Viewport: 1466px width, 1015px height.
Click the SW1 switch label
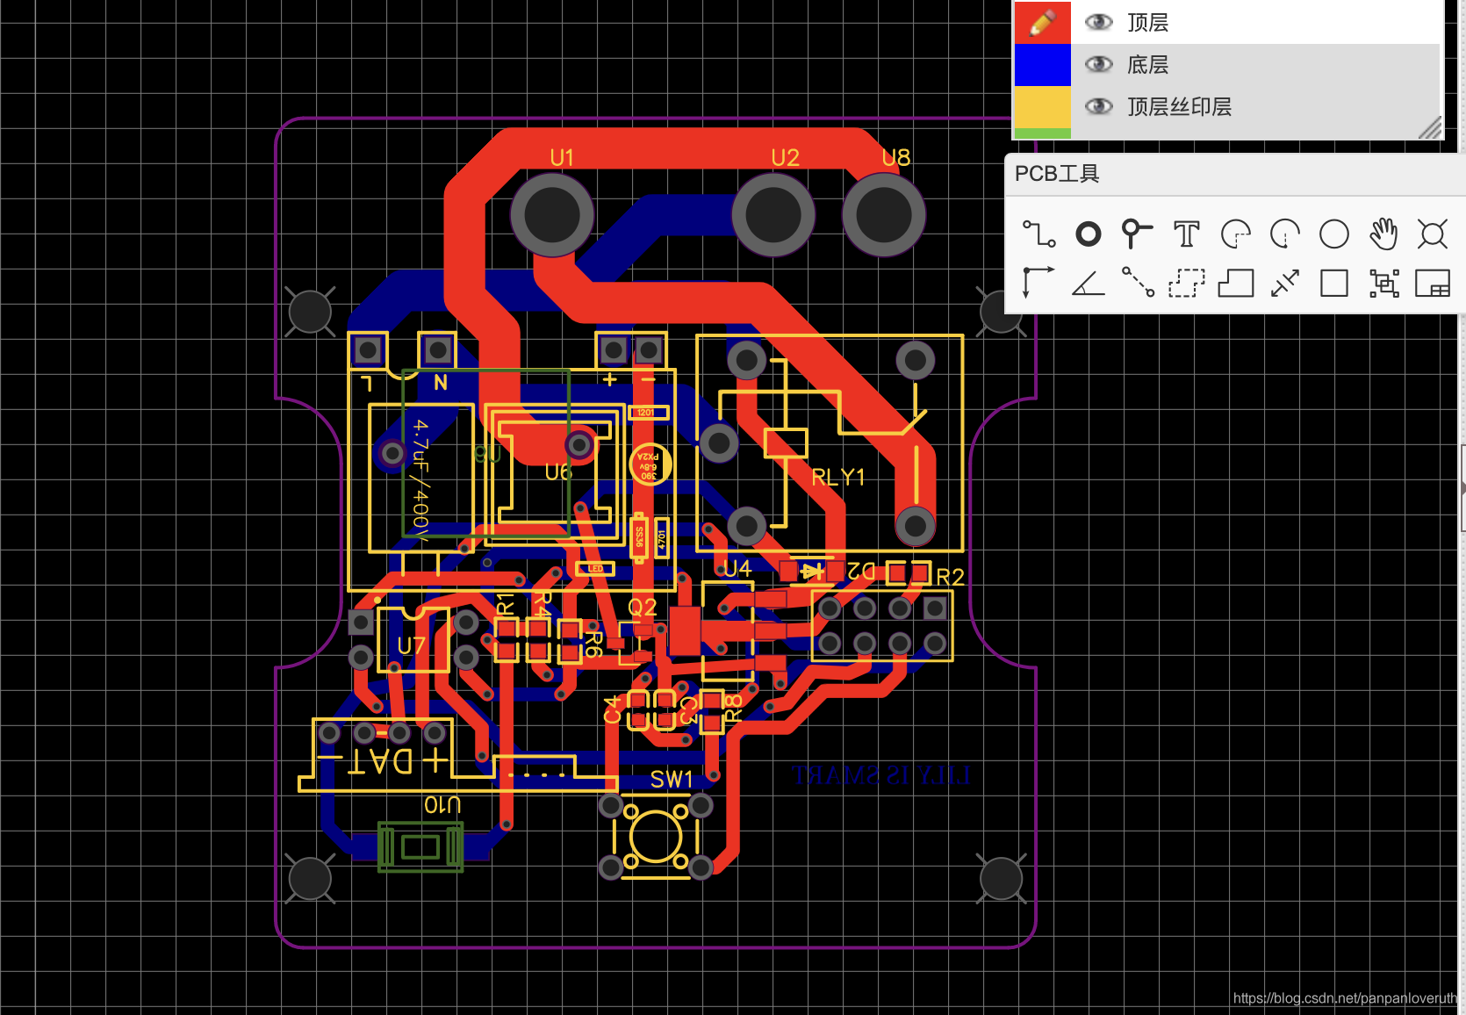pyautogui.click(x=672, y=780)
